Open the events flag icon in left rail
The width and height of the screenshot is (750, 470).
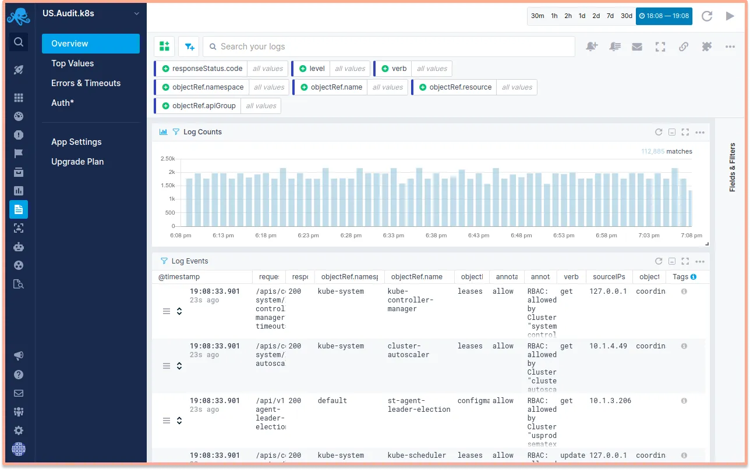coord(19,154)
